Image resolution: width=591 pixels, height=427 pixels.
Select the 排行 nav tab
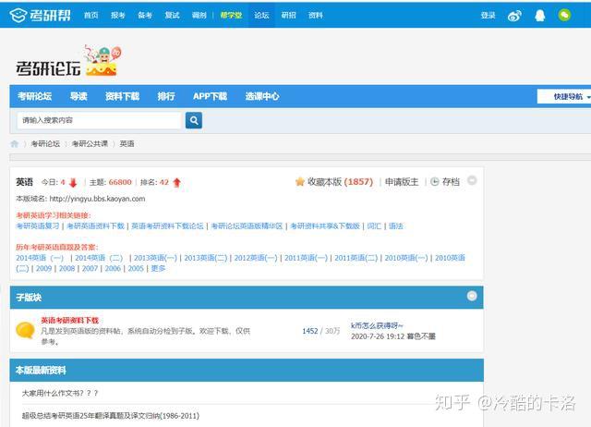pyautogui.click(x=166, y=96)
